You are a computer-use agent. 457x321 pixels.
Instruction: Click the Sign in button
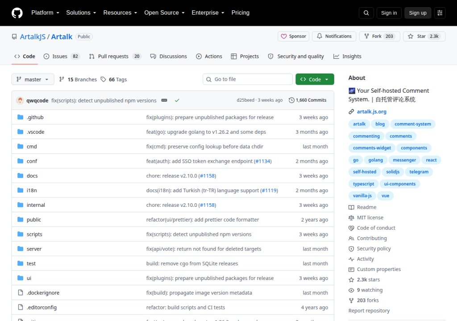point(389,13)
